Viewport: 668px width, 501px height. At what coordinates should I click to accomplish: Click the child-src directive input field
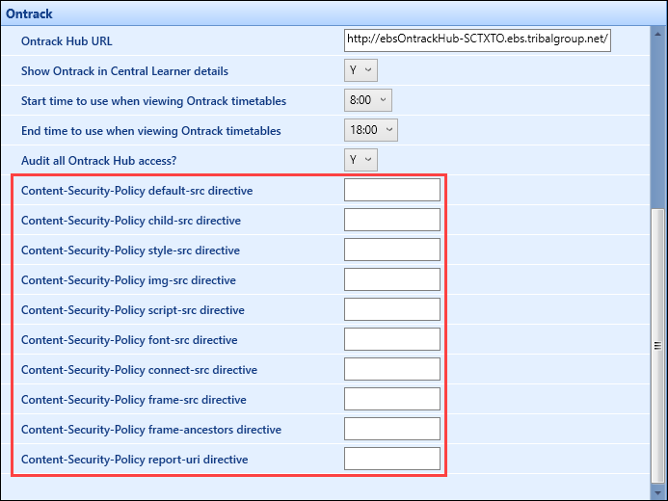point(392,220)
